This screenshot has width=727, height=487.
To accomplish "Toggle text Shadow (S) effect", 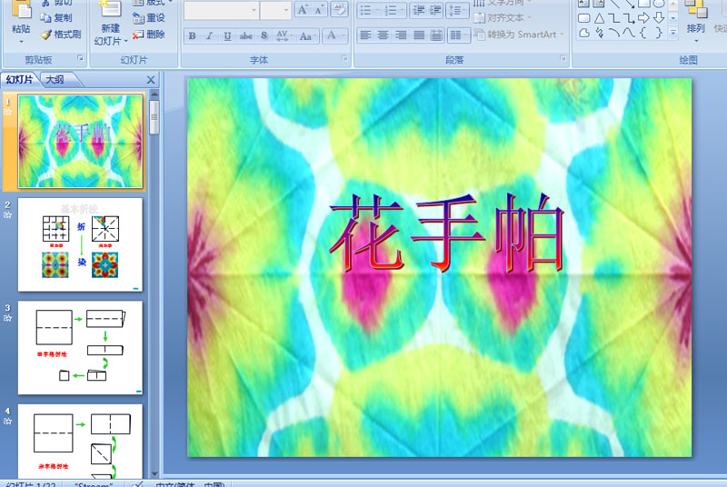I will click(264, 35).
